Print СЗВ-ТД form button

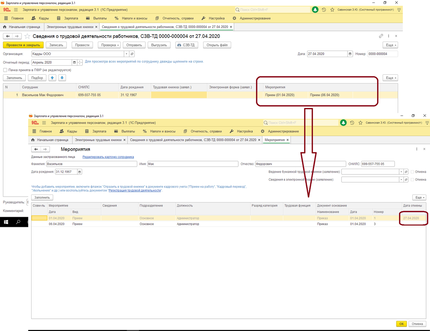(x=187, y=45)
